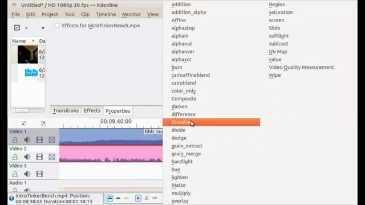
Task: Hide video on the Video 2 track
Action: pyautogui.click(x=39, y=157)
